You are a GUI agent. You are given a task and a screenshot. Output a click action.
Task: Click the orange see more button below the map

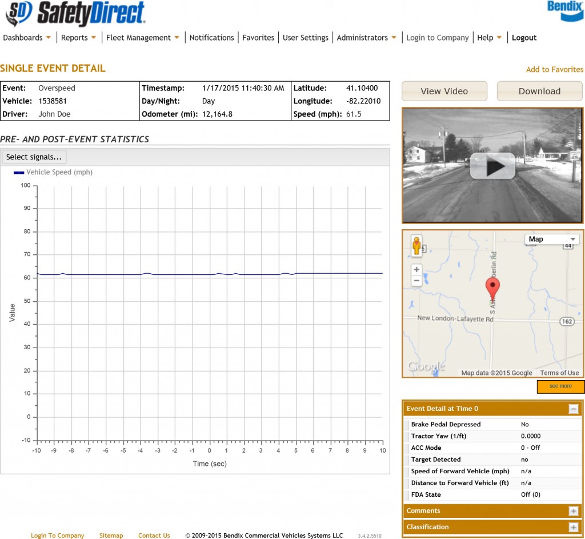coord(560,386)
